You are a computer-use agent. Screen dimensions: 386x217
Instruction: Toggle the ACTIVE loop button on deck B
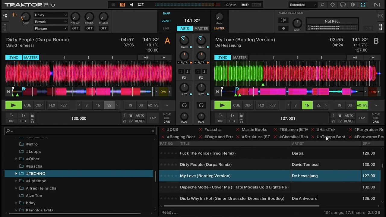pyautogui.click(x=362, y=105)
